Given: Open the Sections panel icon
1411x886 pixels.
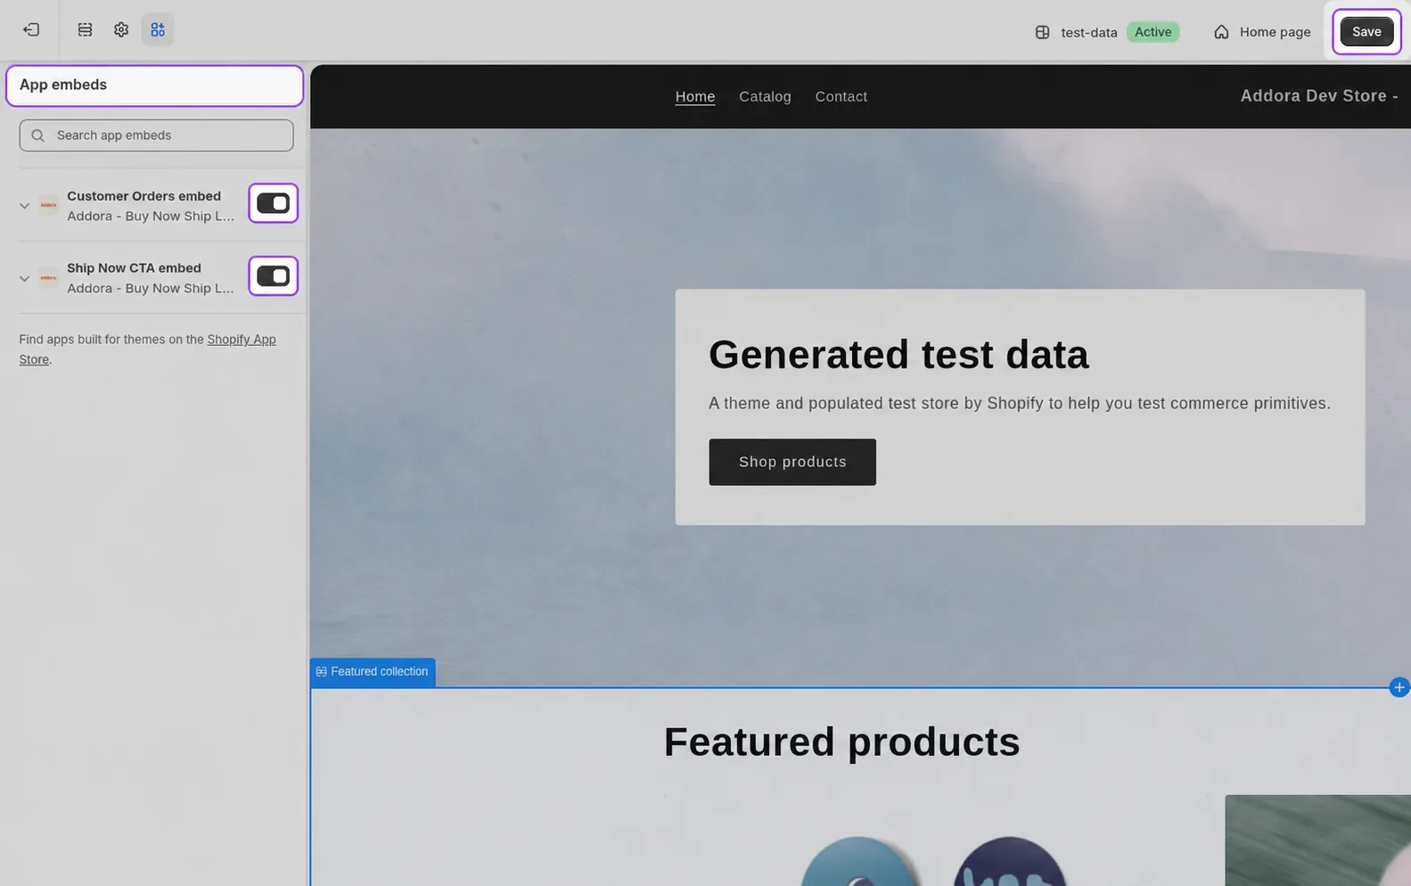Looking at the screenshot, I should point(85,30).
